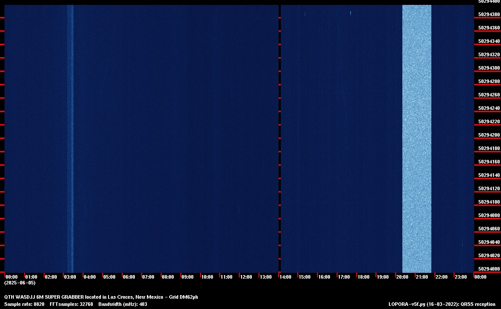Click the 04:00 time axis label
This screenshot has width=501, height=309.
(90, 277)
